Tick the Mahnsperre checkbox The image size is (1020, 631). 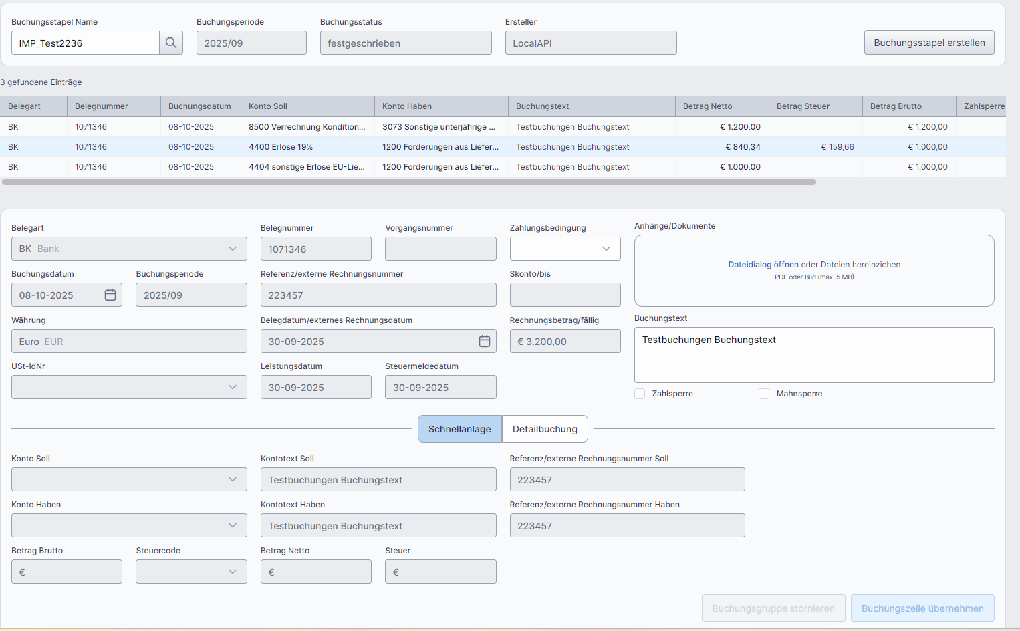click(764, 394)
